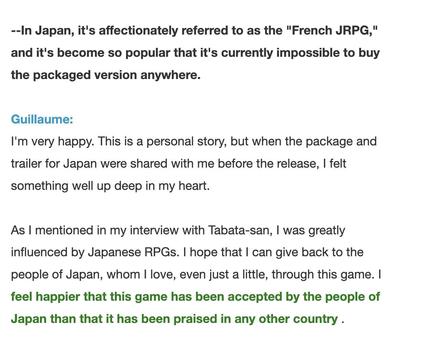Click the bold phrase "French JRPG,"
Viewport: 427px width, 338px height.
[x=331, y=31]
